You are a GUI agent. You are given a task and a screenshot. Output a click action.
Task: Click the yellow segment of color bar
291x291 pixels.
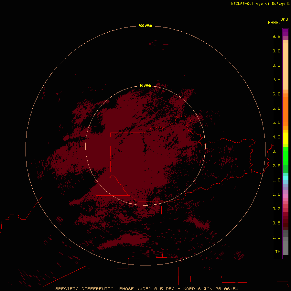pyautogui.click(x=286, y=138)
